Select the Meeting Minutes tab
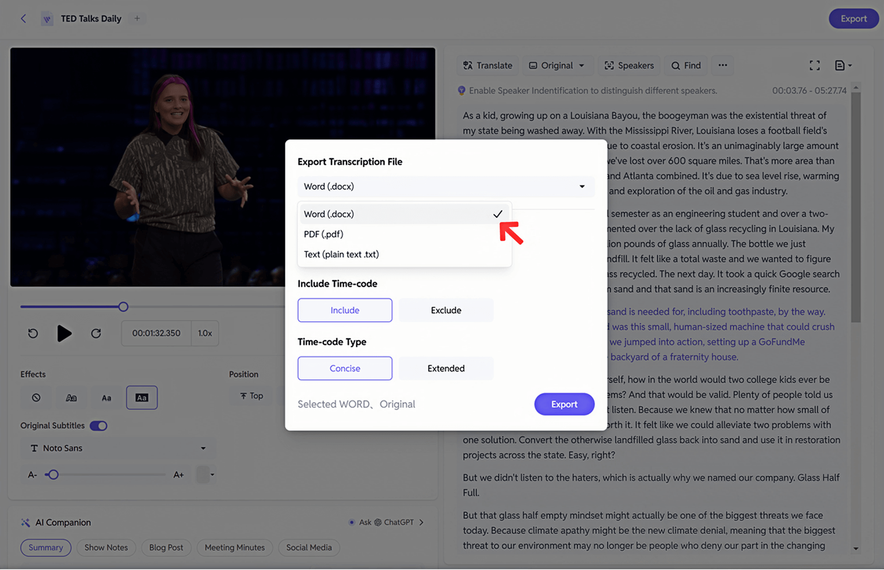884x570 pixels. tap(235, 548)
